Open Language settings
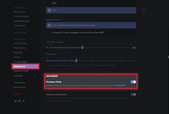Viewport: 169px width, 114px height. coord(18,76)
